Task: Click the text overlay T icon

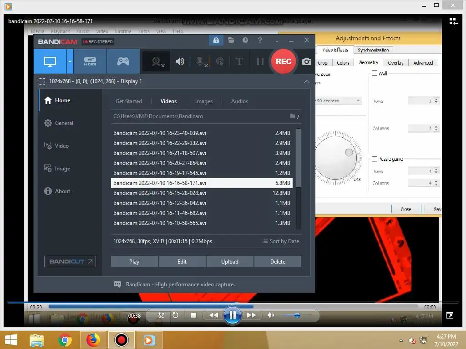Action: (x=239, y=61)
